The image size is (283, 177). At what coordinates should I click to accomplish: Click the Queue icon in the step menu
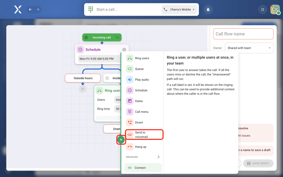coord(130,69)
